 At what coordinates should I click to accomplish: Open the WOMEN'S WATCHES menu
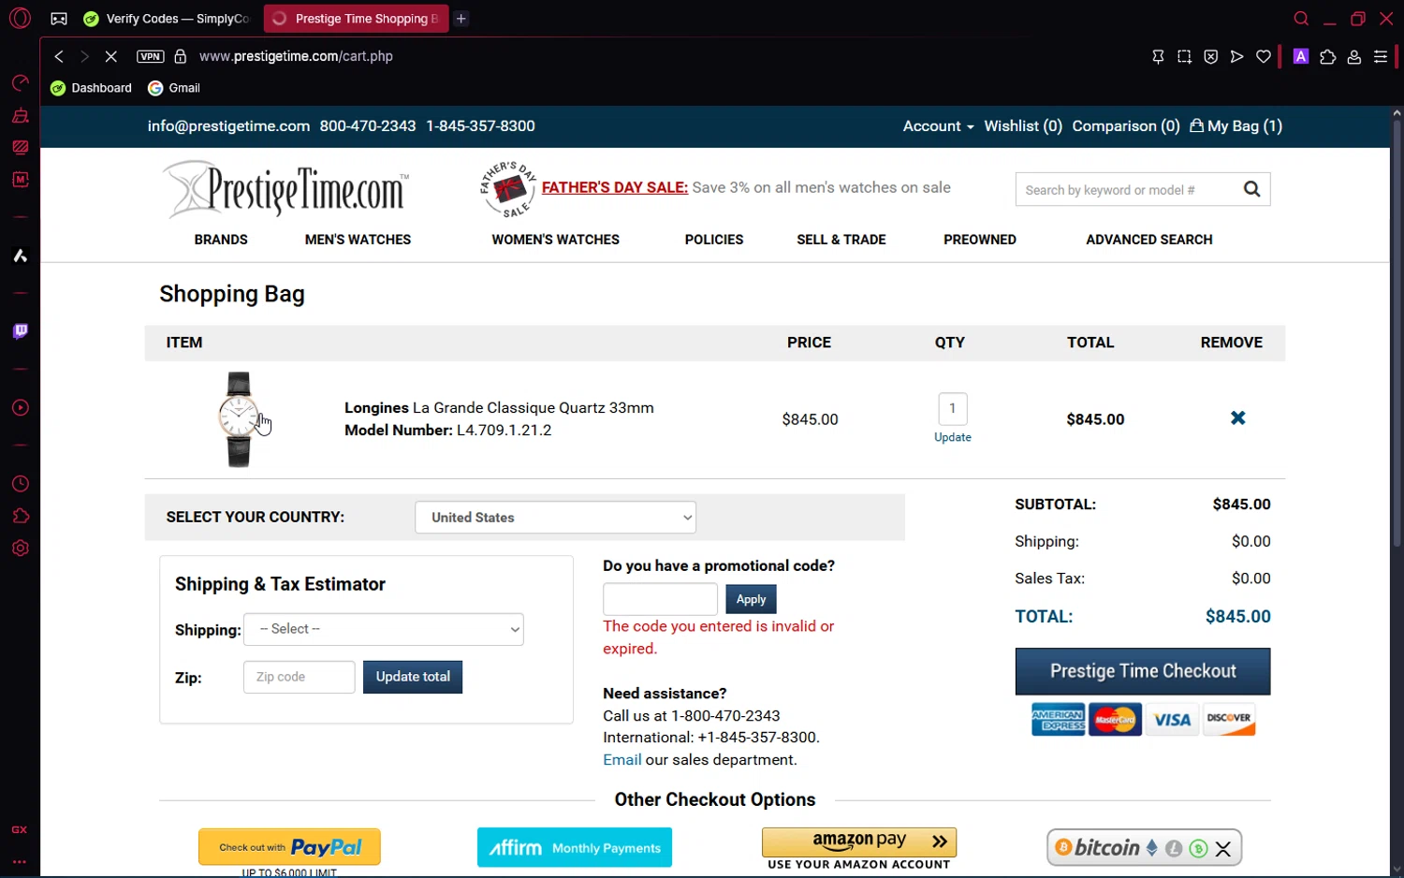pos(555,240)
